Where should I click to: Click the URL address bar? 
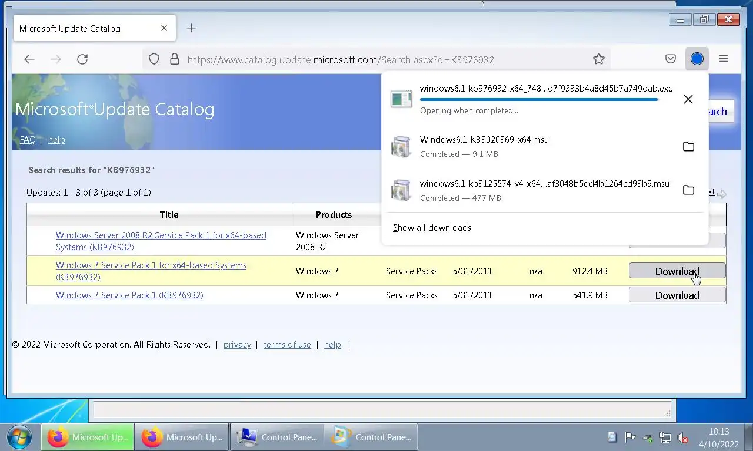coord(376,59)
